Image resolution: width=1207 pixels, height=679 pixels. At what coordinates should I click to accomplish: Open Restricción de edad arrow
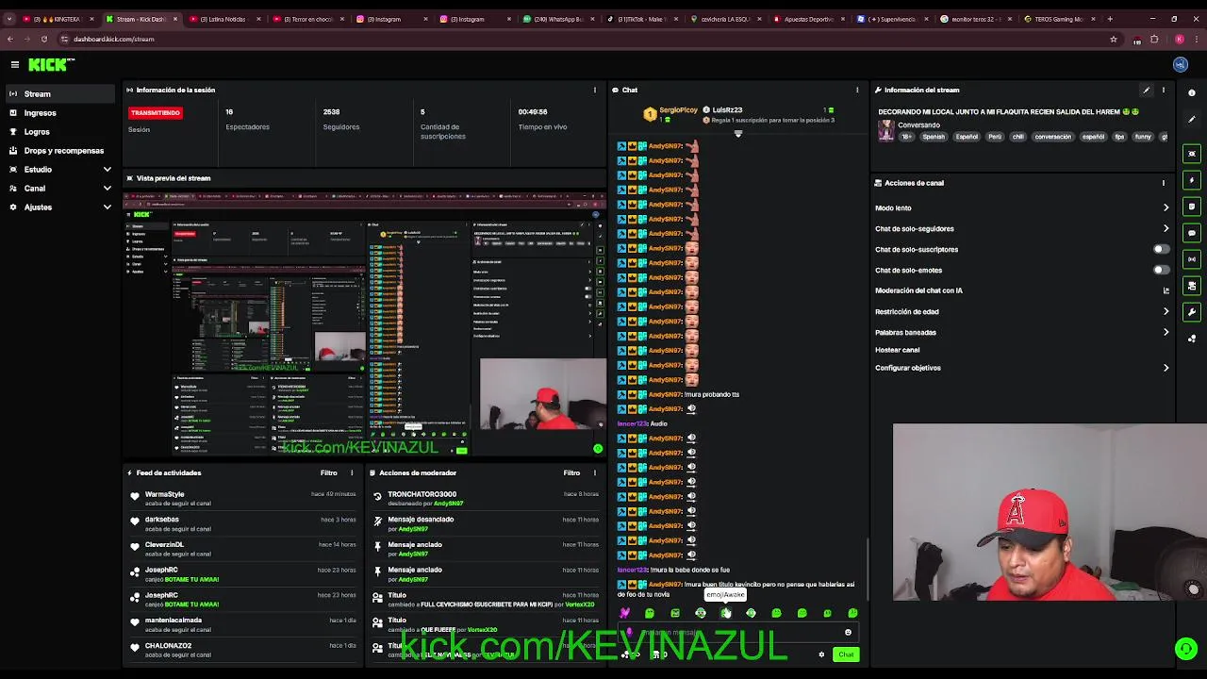tap(1166, 311)
